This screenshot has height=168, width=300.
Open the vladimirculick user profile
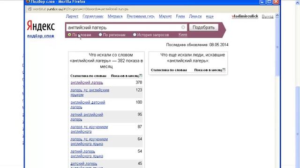pyautogui.click(x=245, y=16)
